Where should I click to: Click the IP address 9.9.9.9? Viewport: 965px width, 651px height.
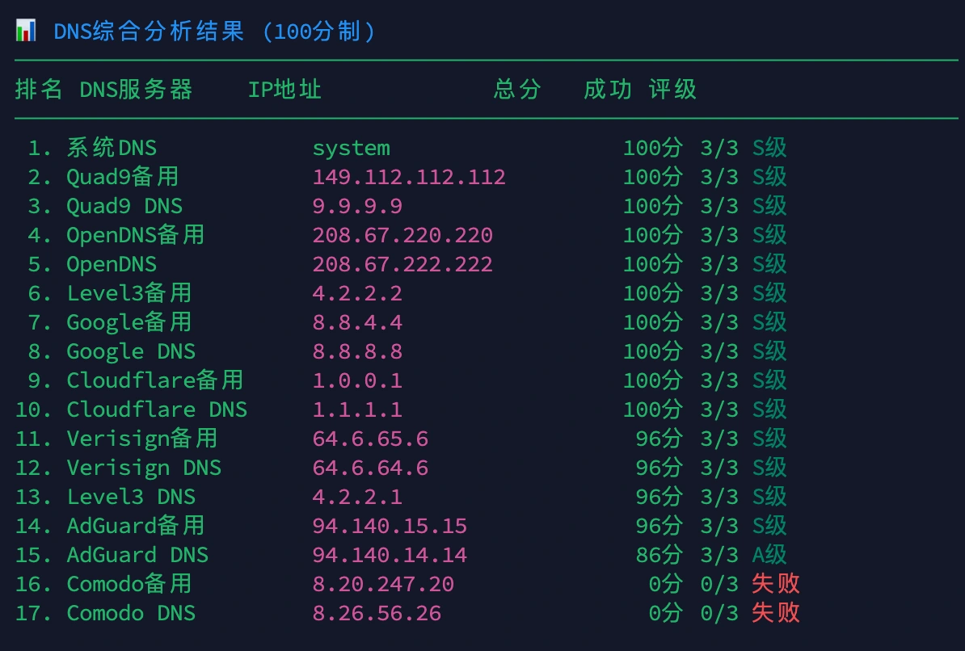coord(357,207)
